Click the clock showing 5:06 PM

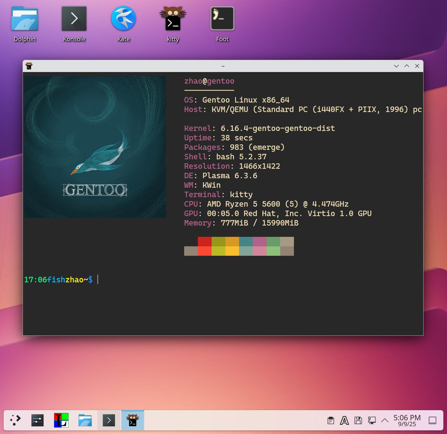[x=407, y=420]
